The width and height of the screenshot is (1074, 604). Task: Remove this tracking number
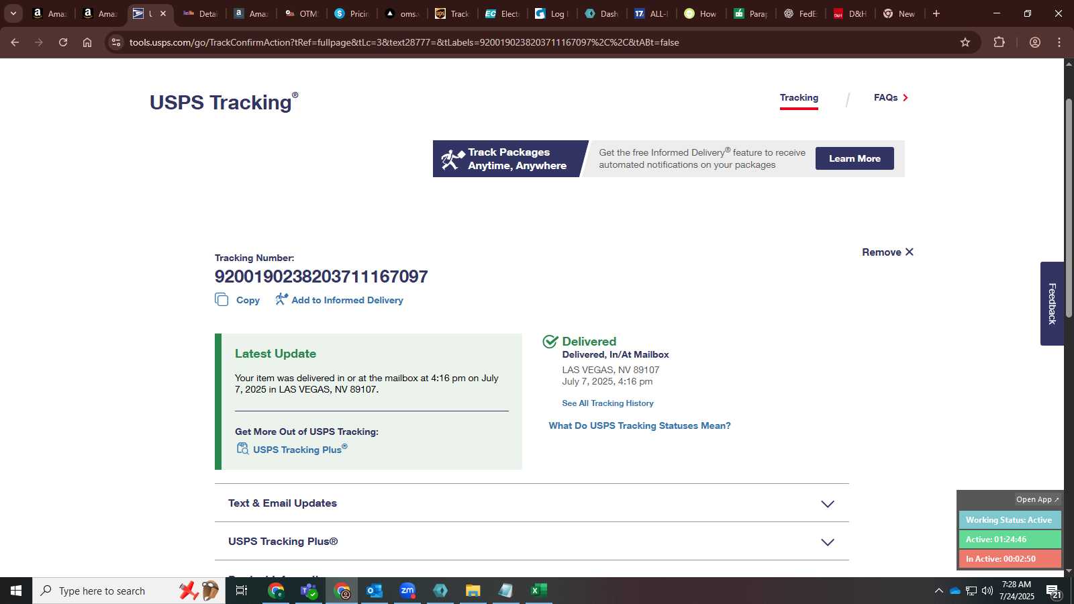tap(887, 252)
